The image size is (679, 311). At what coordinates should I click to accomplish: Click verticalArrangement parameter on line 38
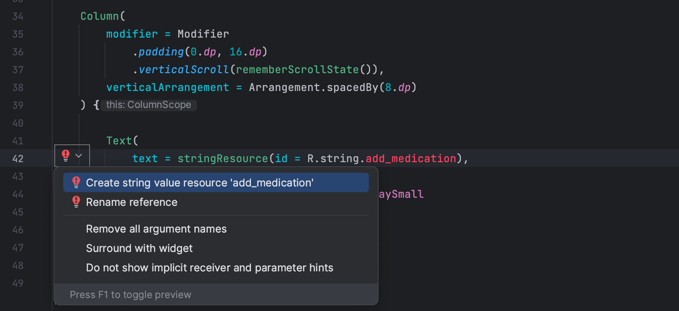[x=167, y=87]
